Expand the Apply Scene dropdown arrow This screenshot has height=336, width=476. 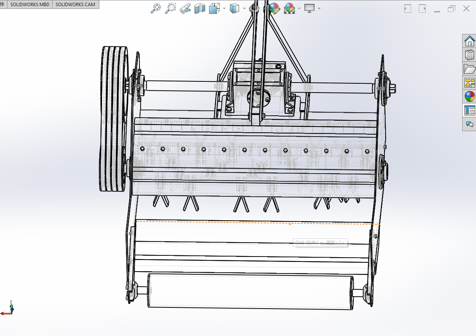tap(299, 8)
